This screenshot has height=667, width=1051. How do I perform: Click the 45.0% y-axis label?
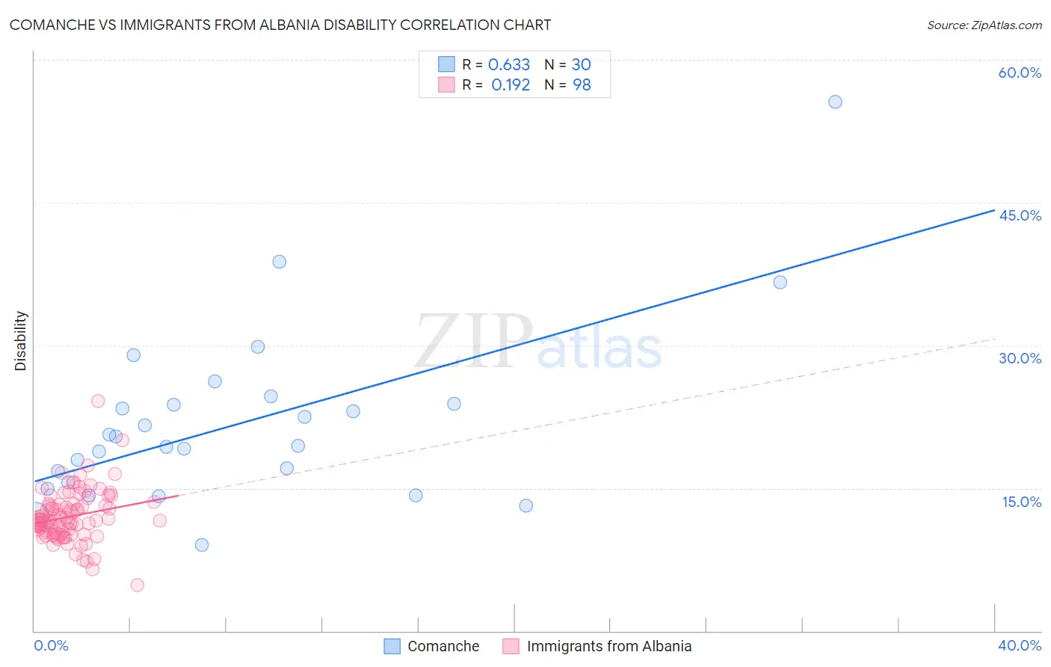tap(1020, 215)
